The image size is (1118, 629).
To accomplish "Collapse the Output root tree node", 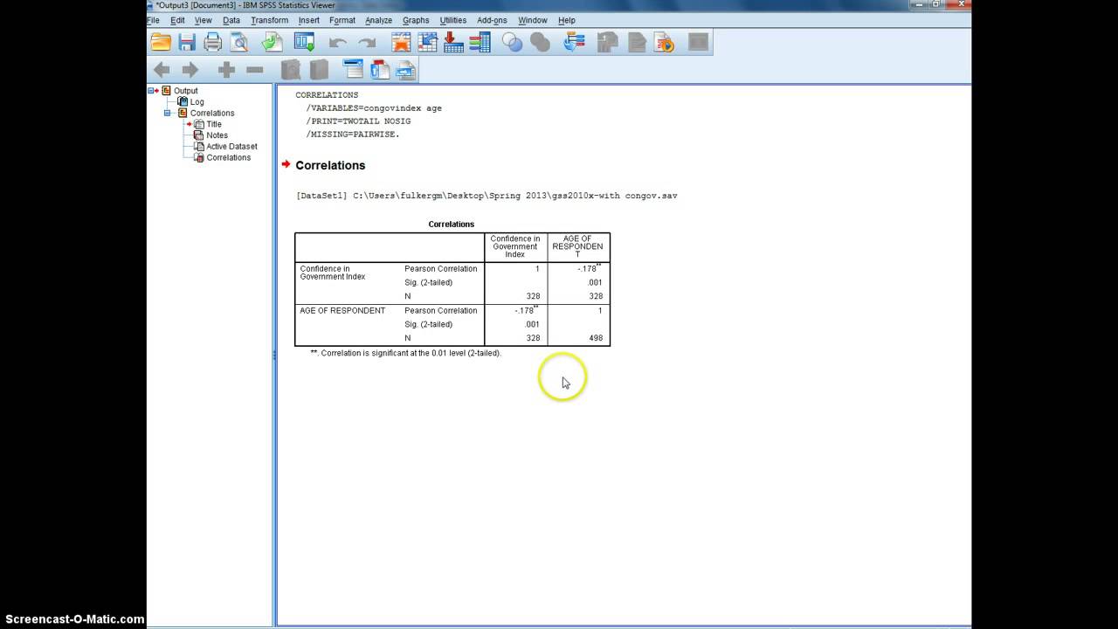I will [151, 90].
